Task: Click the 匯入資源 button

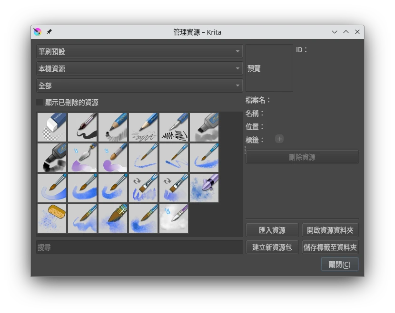Action: pyautogui.click(x=272, y=230)
